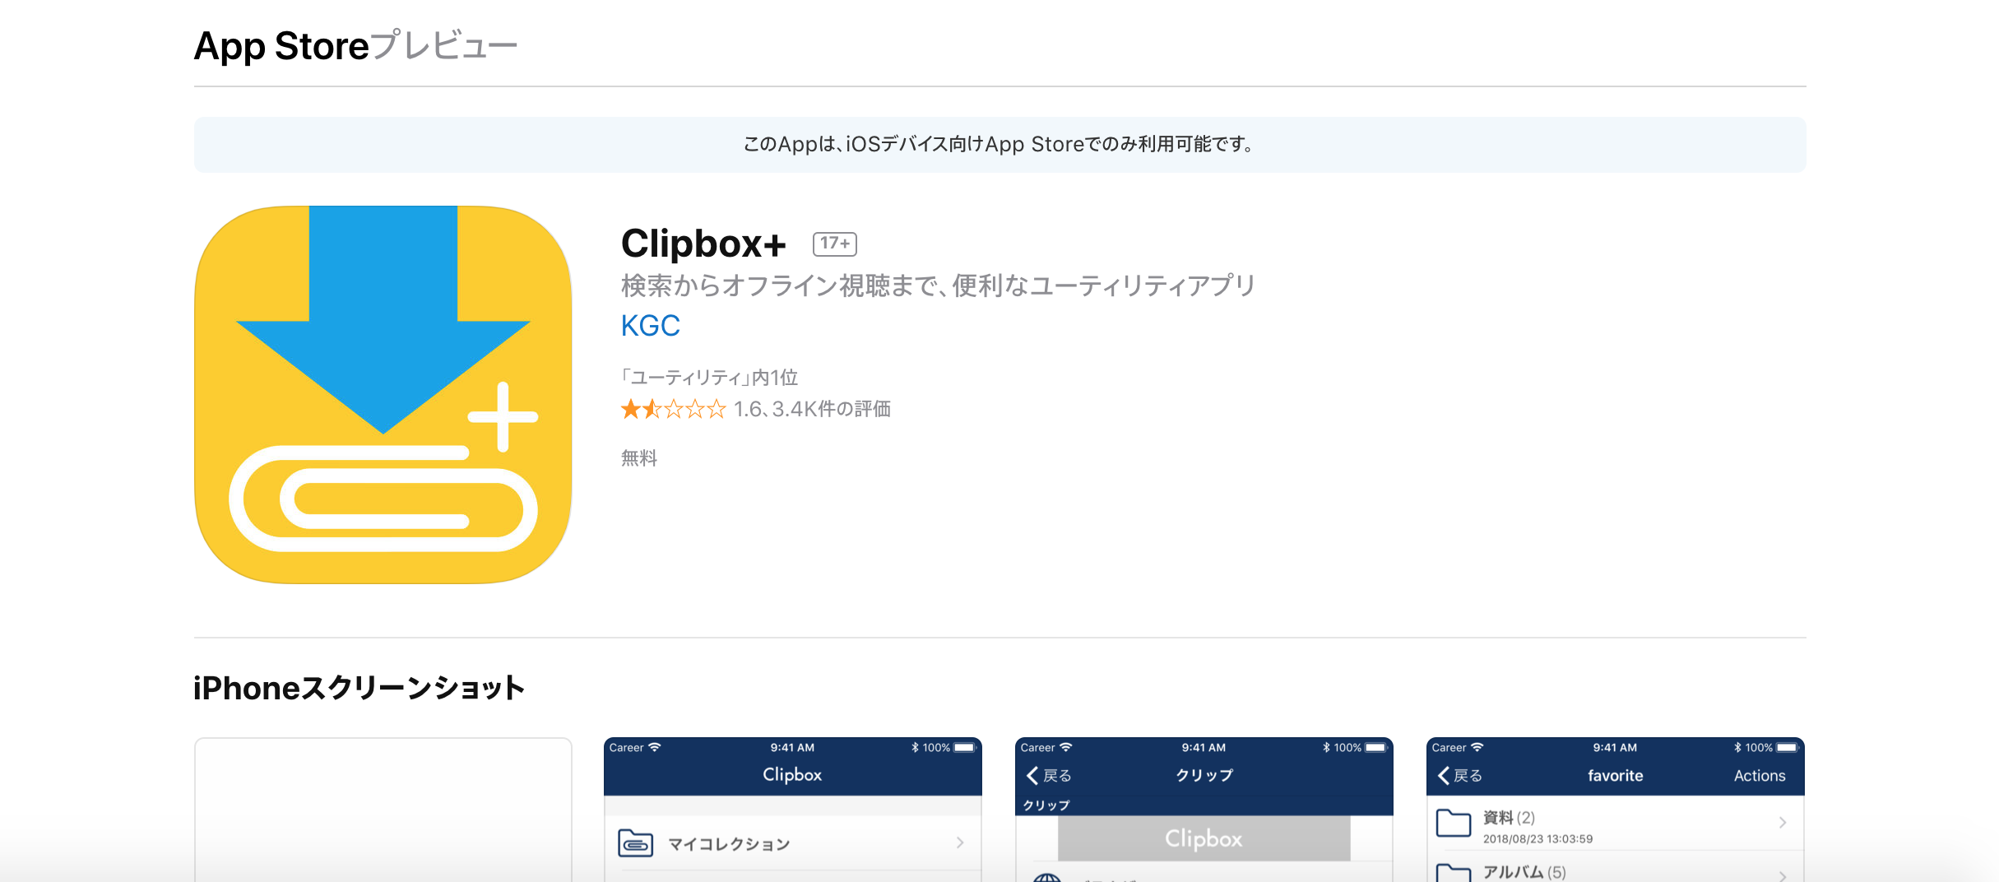The width and height of the screenshot is (1999, 882).
Task: Click the Clipbox+ app icon
Action: click(x=383, y=395)
